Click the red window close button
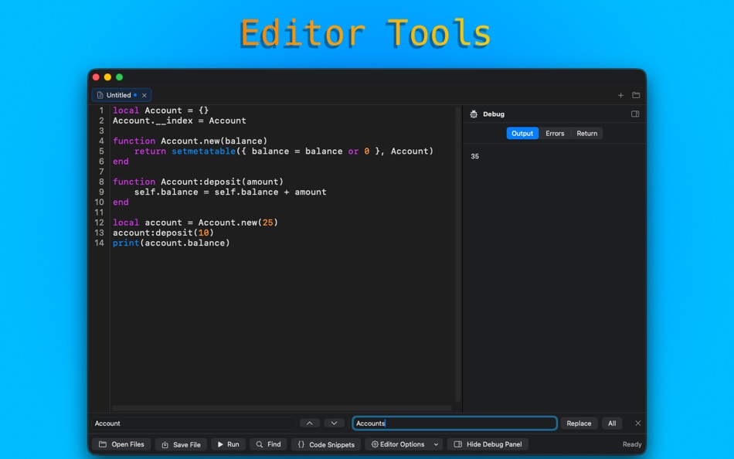Image resolution: width=734 pixels, height=459 pixels. point(96,77)
